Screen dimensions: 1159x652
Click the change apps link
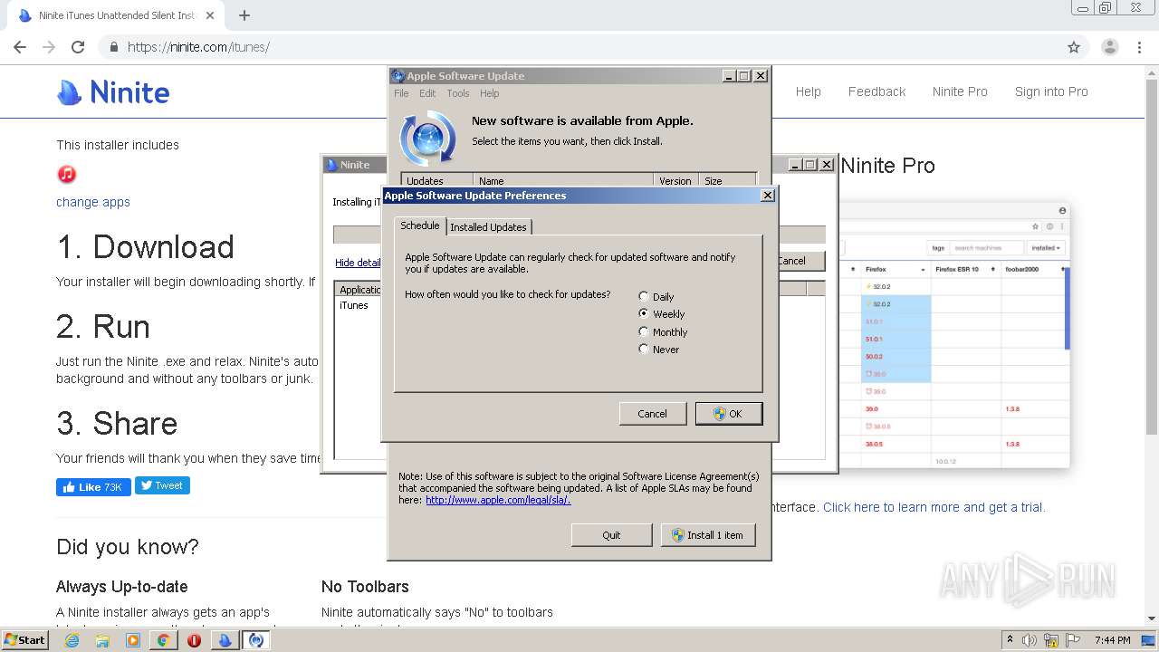pos(93,202)
